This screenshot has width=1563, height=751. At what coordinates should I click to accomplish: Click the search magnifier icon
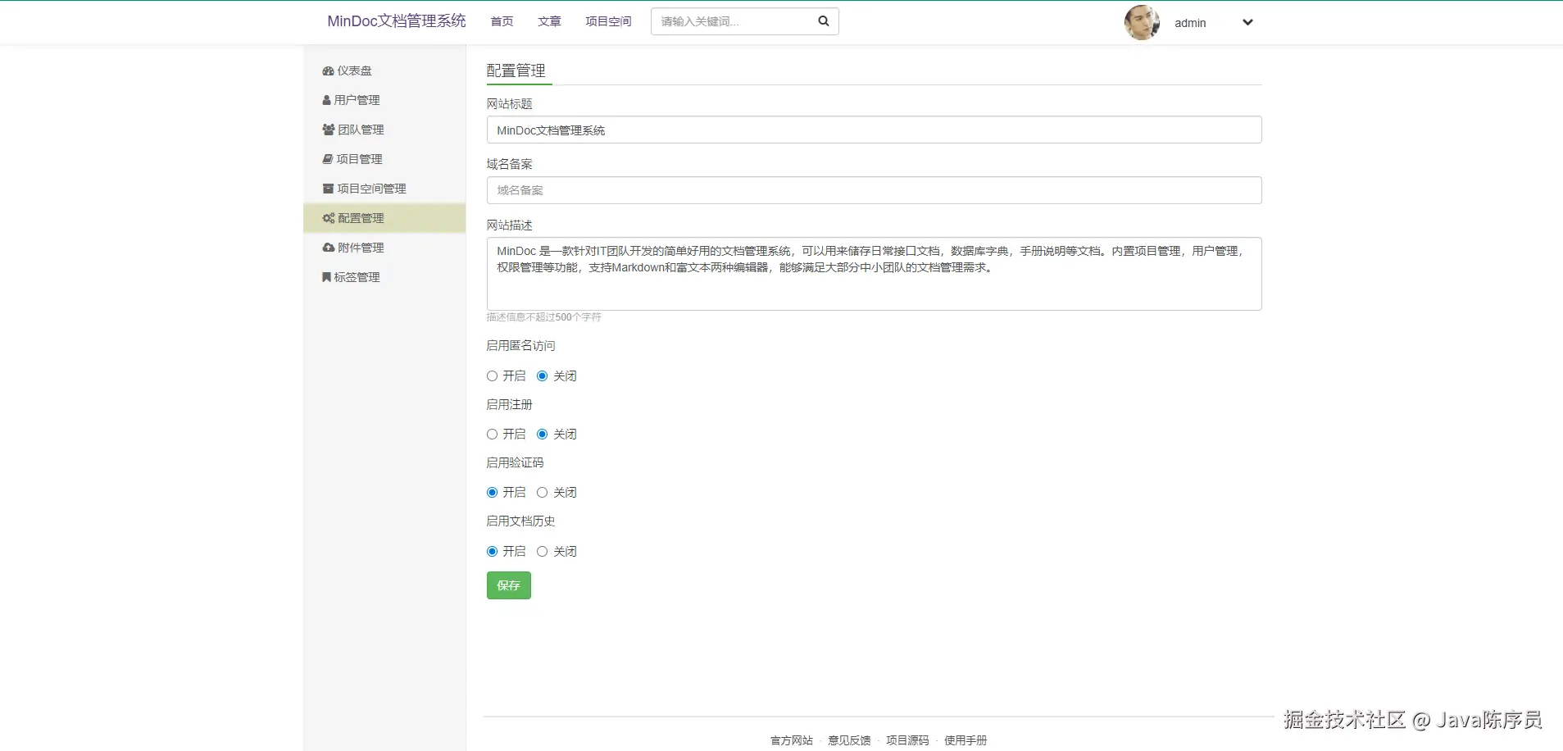[823, 21]
